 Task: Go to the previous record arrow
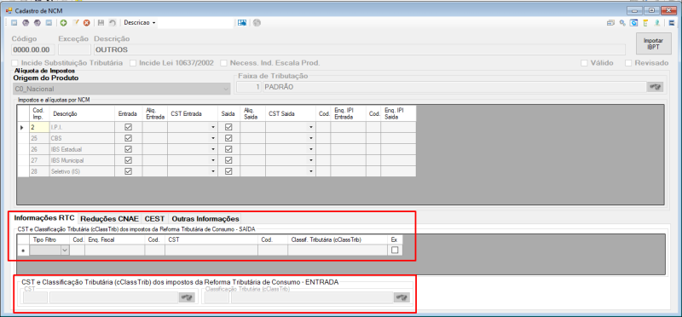tap(26, 23)
